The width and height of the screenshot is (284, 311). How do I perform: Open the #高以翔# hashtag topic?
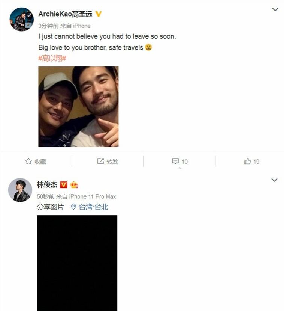coord(52,59)
